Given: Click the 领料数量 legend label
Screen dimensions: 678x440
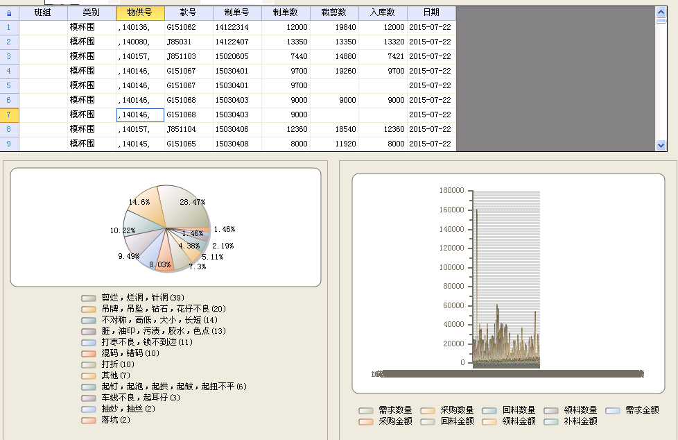Looking at the screenshot, I should click(x=580, y=410).
